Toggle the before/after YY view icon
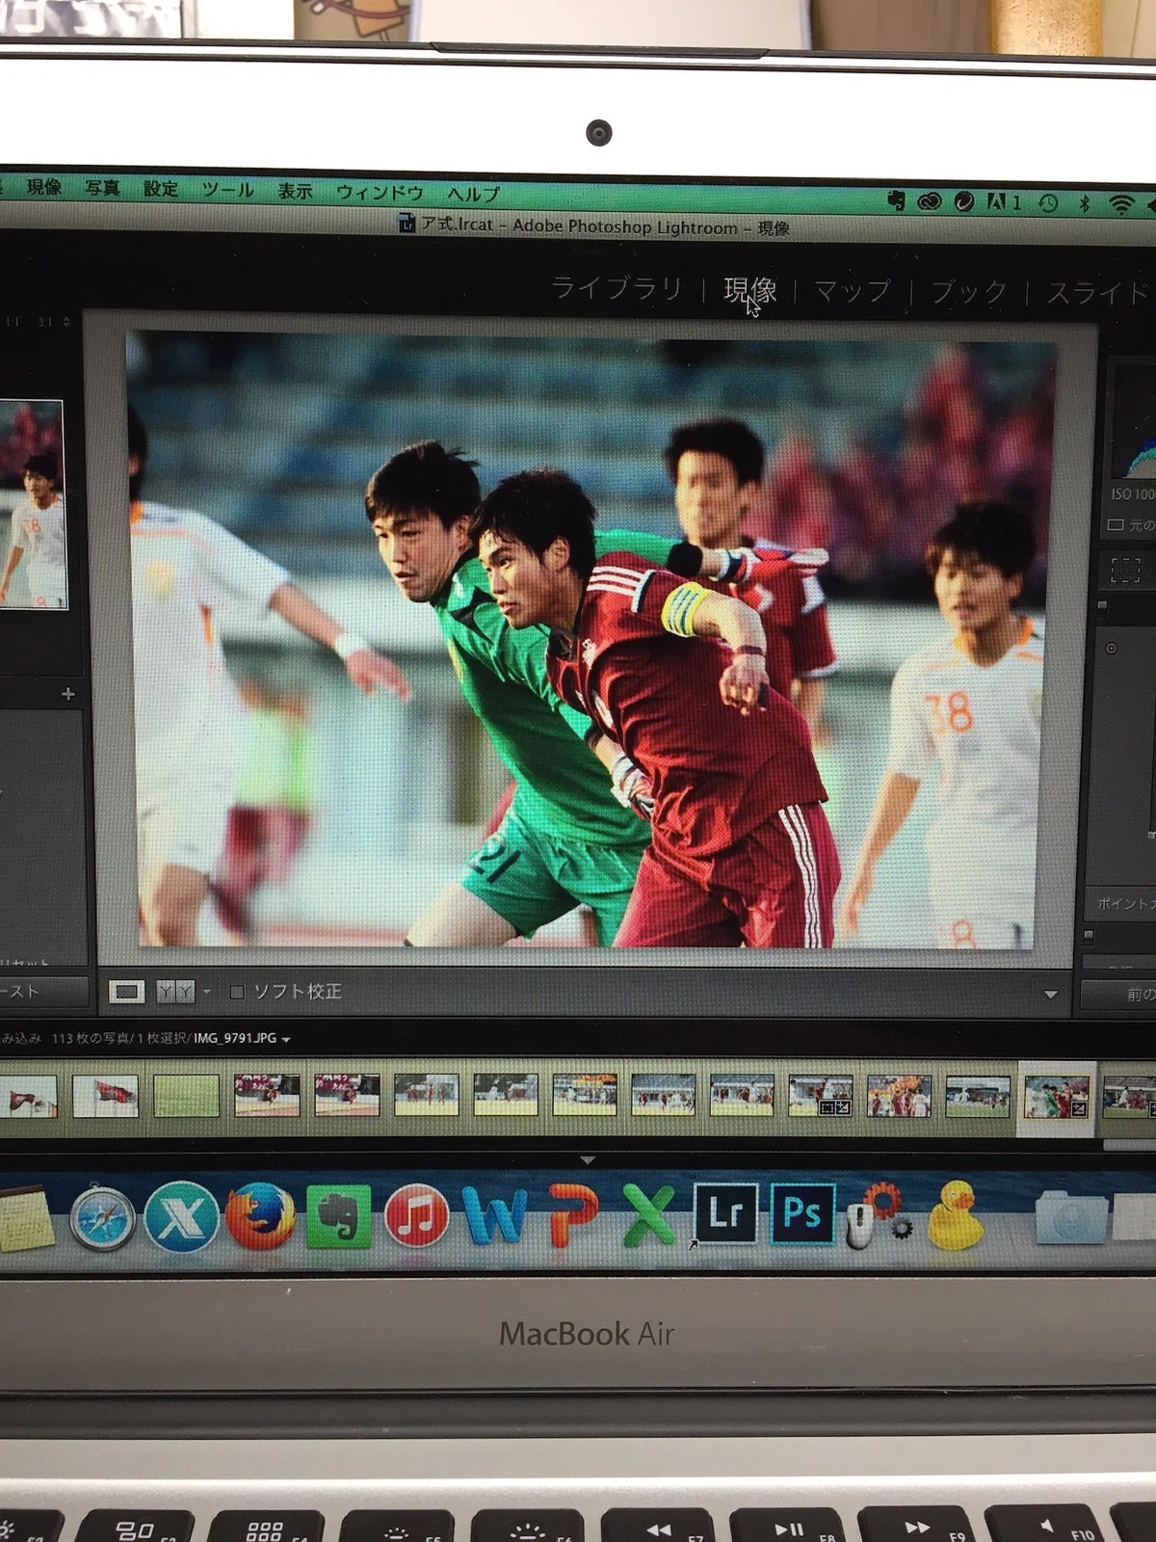This screenshot has width=1156, height=1542. (175, 991)
